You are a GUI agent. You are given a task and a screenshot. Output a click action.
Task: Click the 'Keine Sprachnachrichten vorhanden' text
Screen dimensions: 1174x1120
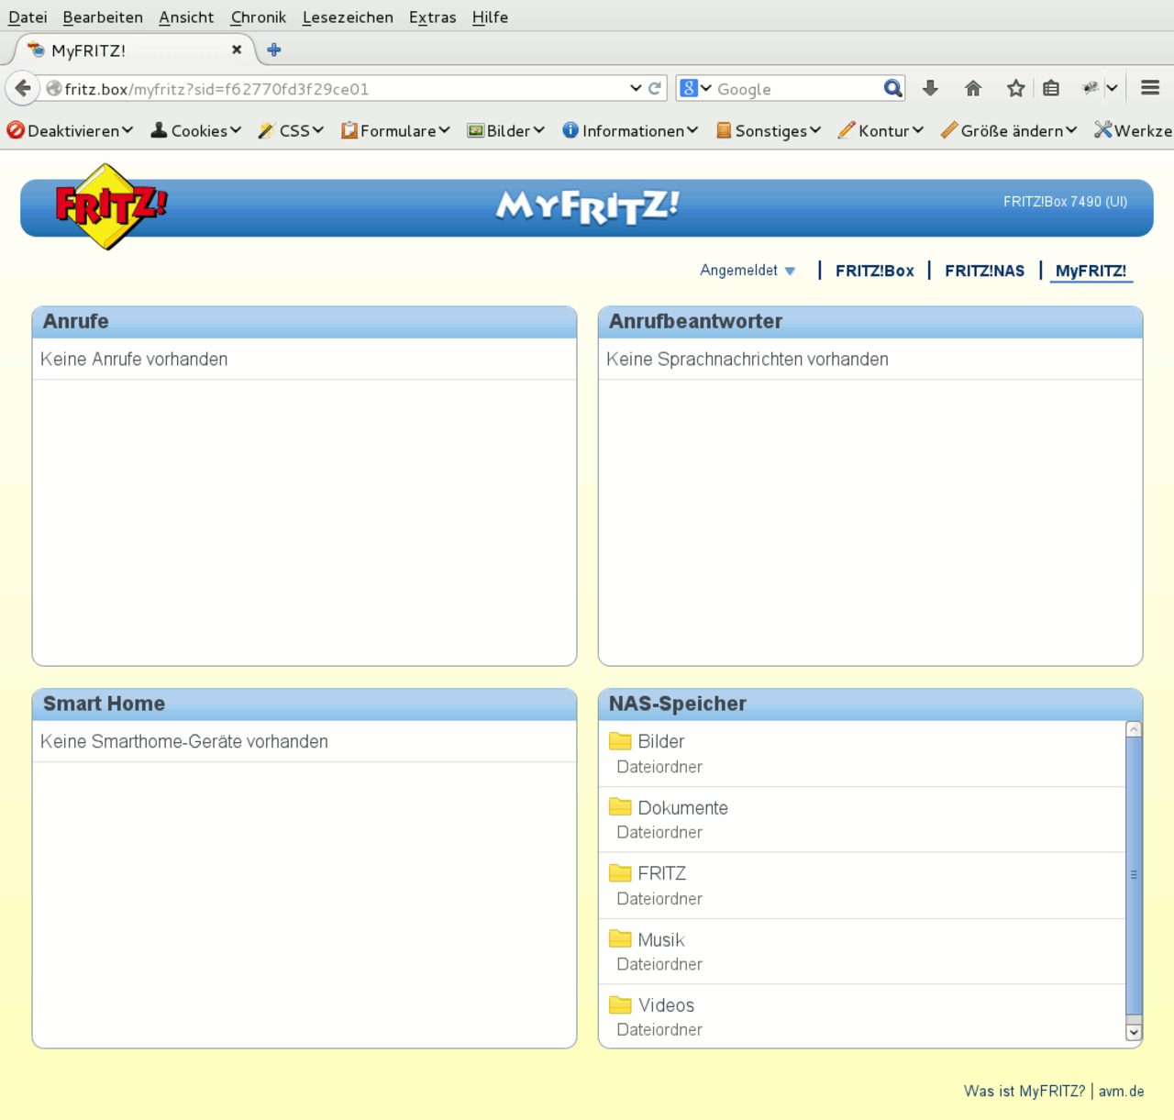pyautogui.click(x=748, y=359)
